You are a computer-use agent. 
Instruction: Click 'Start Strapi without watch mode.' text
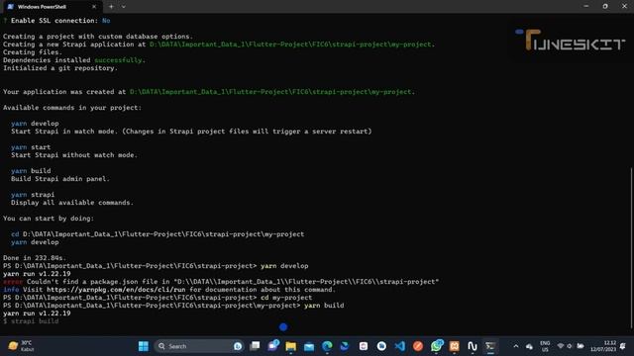tap(74, 154)
